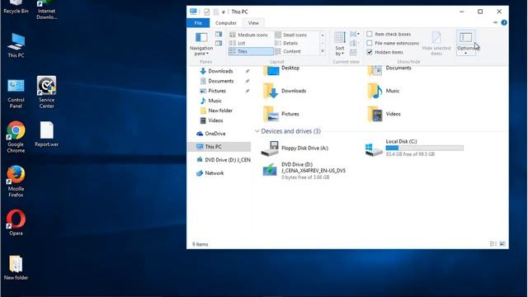This screenshot has width=528, height=297.
Task: Click the Properties quick access icon
Action: coord(206,12)
